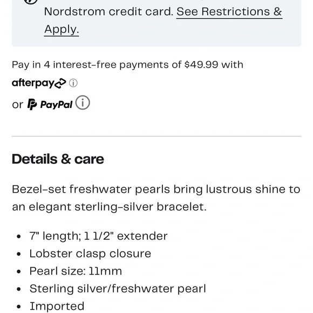
Task: Click the Lobster clasp closure bullet item
Action: pyautogui.click(x=90, y=254)
